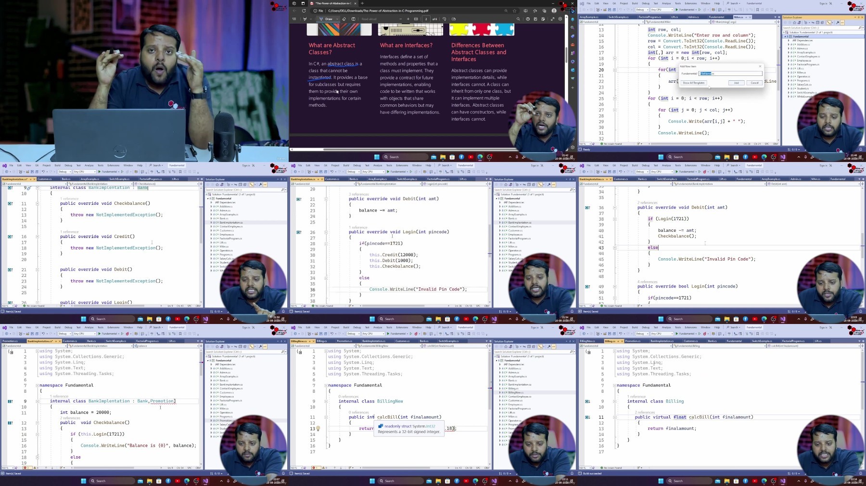Select BankImplementation.cs tree item in the Credit(12000) frame
Screen dimensions: 866x486
(x=520, y=223)
